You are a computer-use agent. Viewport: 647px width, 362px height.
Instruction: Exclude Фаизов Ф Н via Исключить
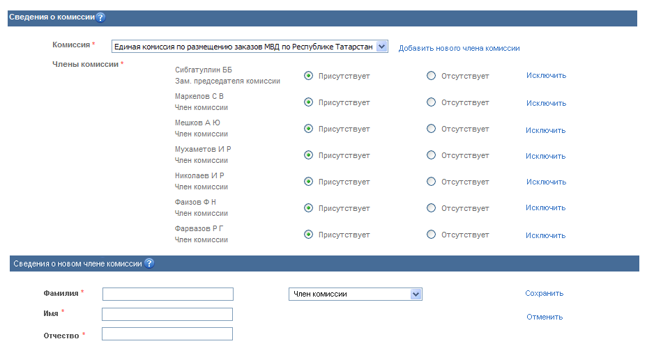pos(545,207)
